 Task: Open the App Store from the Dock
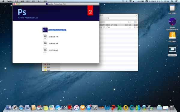pyautogui.click(x=89, y=108)
